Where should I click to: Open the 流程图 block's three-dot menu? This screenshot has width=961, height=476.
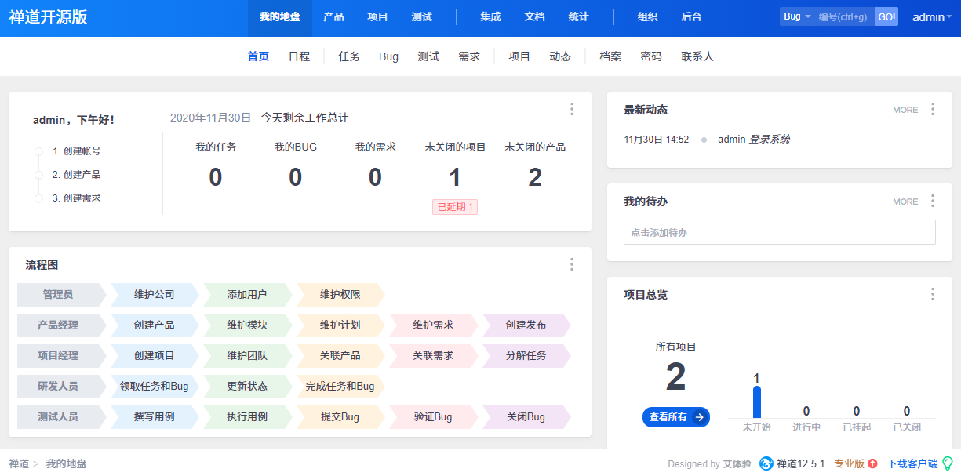point(572,264)
